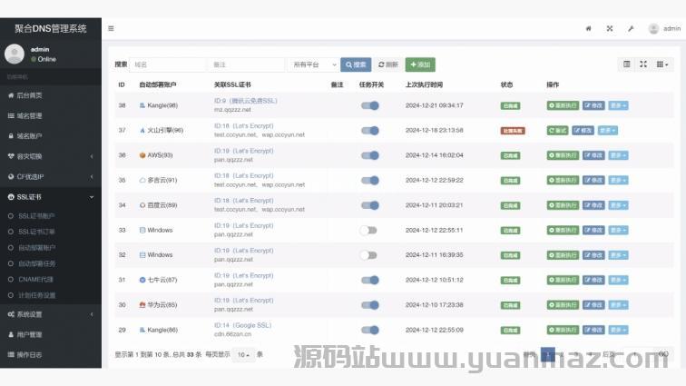Toggle task switch for row ID 29
This screenshot has width=686, height=386.
(369, 330)
